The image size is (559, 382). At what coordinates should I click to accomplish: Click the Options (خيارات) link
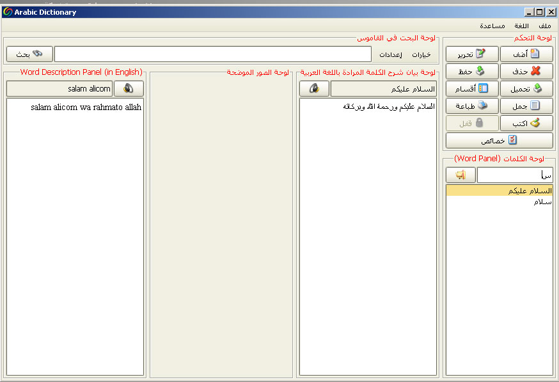pyautogui.click(x=421, y=54)
